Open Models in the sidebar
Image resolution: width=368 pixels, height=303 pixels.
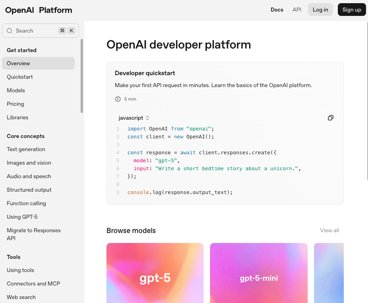point(16,90)
